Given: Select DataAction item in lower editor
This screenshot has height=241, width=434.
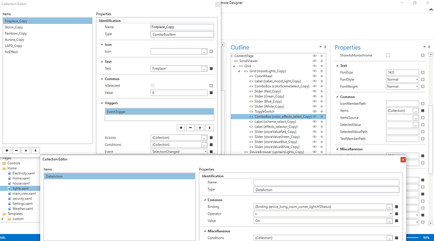Looking at the screenshot, I should 120,176.
